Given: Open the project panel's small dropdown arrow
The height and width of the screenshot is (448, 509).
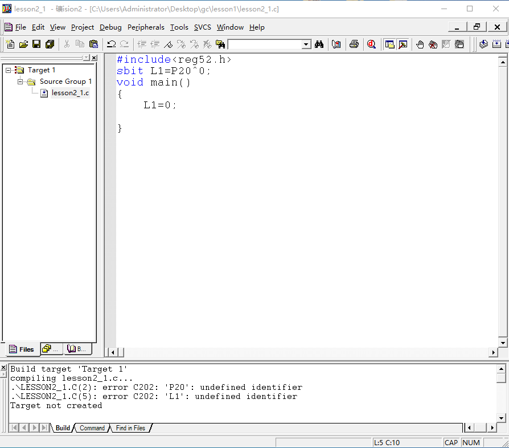Looking at the screenshot, I should (x=87, y=58).
